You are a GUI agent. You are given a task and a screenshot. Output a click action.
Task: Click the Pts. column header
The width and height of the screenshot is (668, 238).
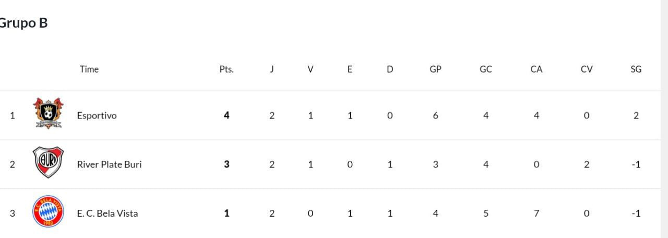tap(226, 69)
